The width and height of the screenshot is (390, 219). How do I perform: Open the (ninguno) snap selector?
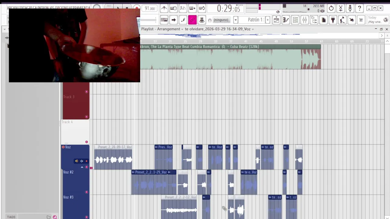221,20
